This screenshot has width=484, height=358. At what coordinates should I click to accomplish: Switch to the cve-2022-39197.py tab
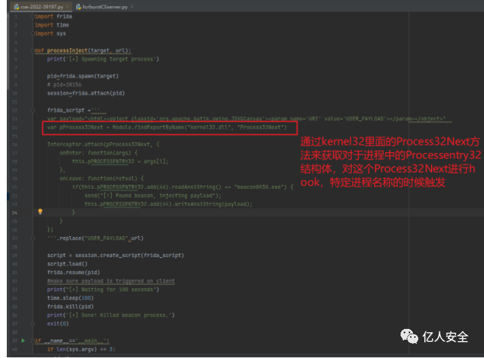tap(41, 7)
